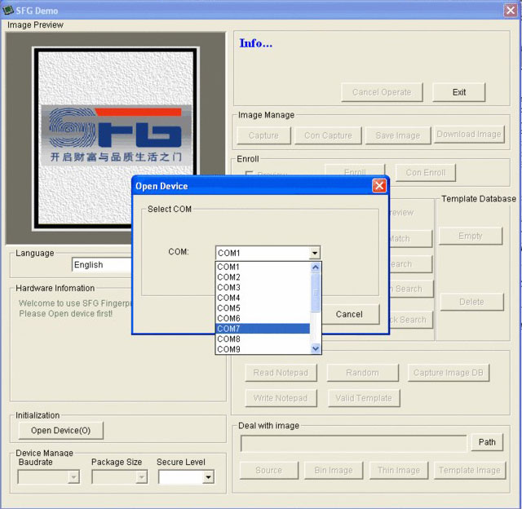The height and width of the screenshot is (509, 522).
Task: Choose COM1 in the port list
Action: [x=263, y=267]
